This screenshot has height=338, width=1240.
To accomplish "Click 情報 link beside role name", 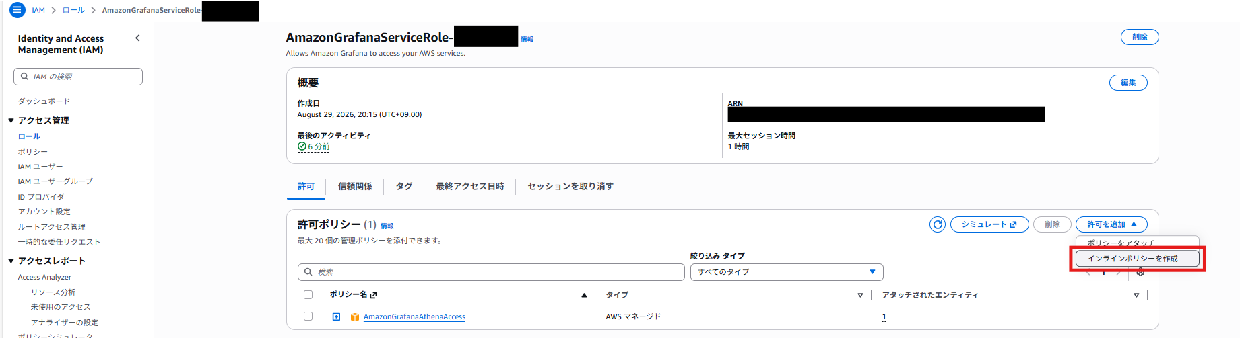I will click(x=527, y=40).
